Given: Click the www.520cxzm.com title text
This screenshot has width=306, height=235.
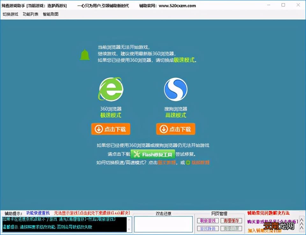Looking at the screenshot, I should [x=177, y=6].
